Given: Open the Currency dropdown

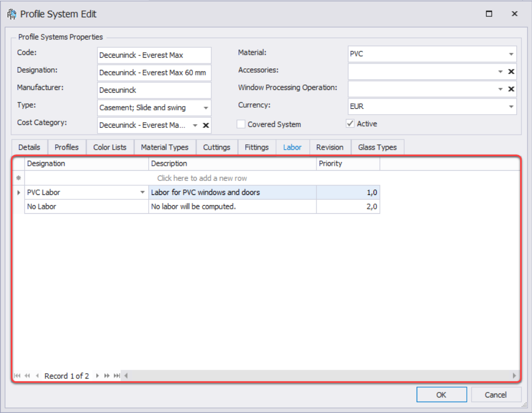Looking at the screenshot, I should coord(510,107).
